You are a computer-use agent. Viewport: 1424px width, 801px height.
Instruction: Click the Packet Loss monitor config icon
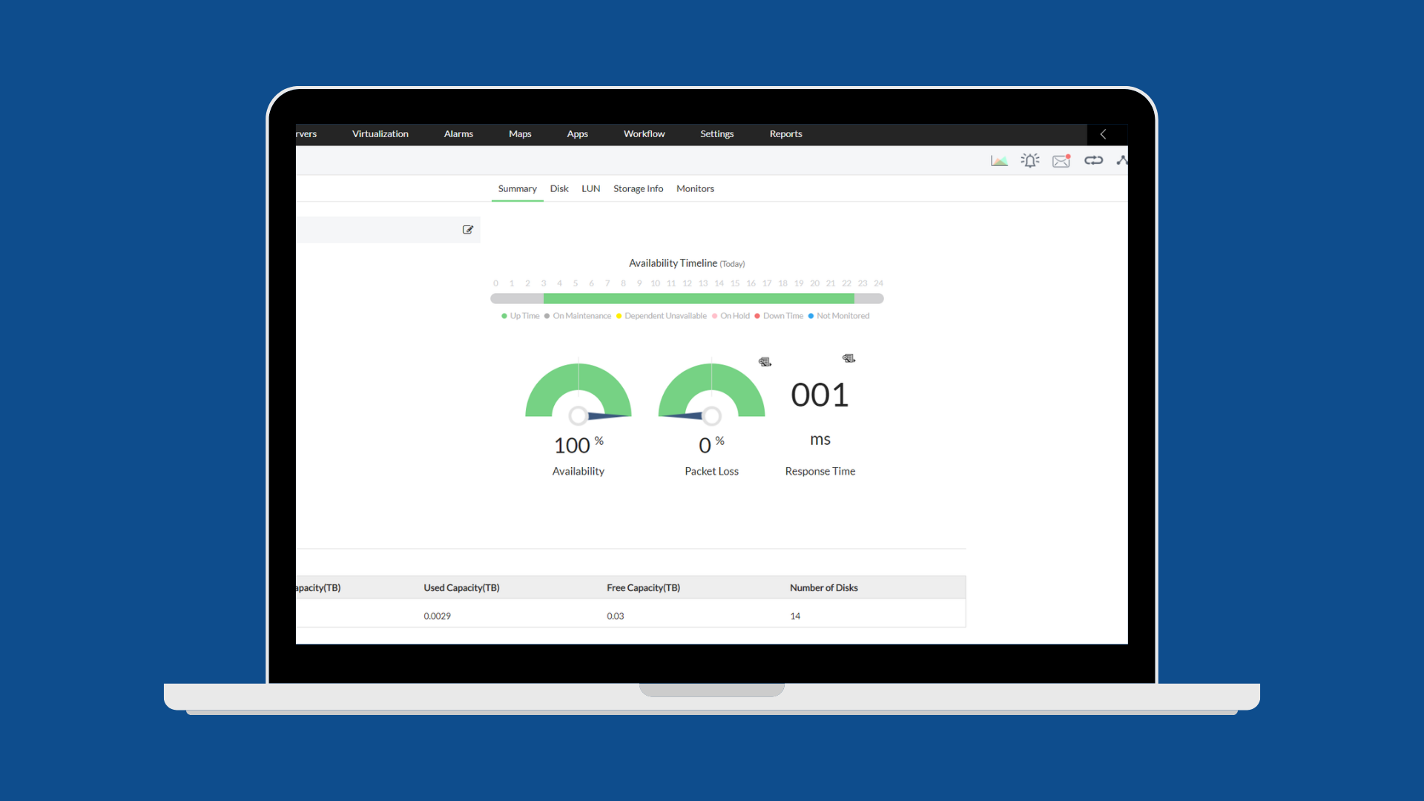[x=765, y=362]
